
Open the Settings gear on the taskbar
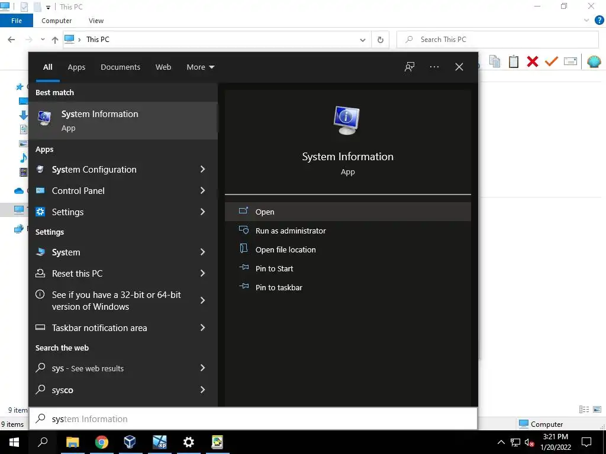(189, 442)
